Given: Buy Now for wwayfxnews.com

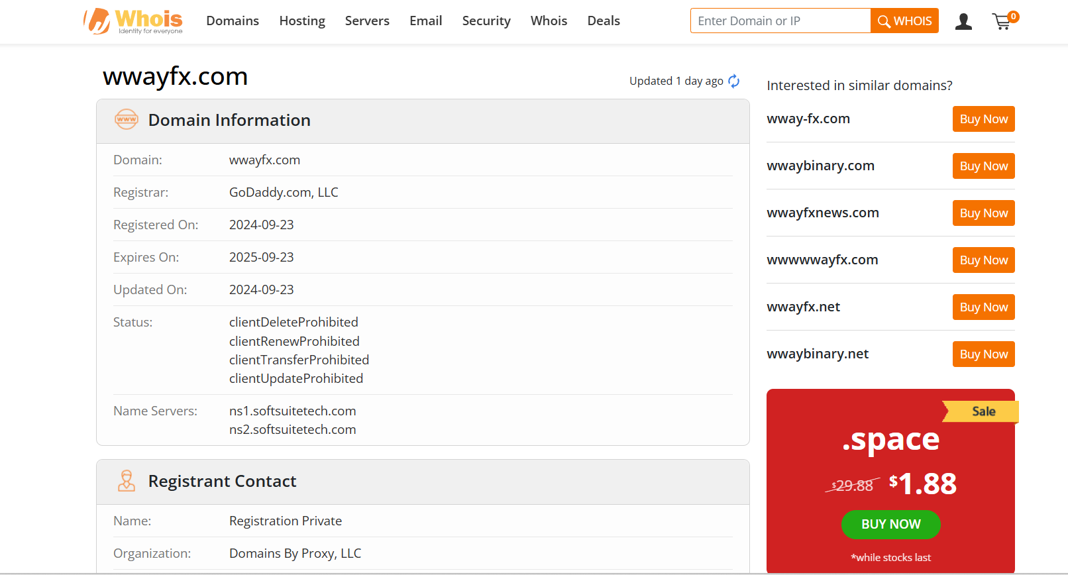Looking at the screenshot, I should point(983,213).
